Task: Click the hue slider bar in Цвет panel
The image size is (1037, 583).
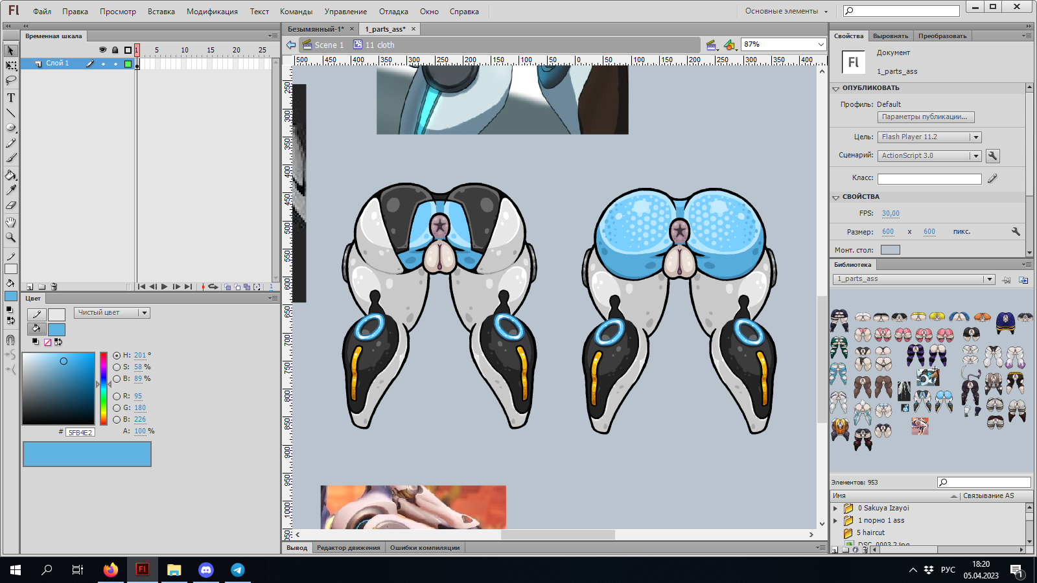Action: (x=104, y=388)
